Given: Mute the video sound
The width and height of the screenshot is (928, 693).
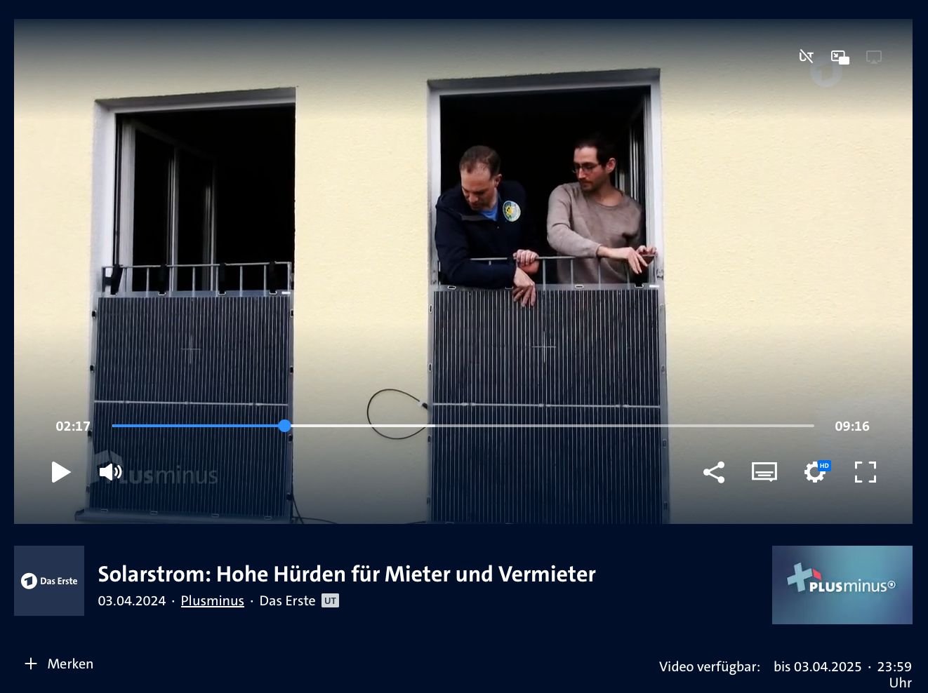Looking at the screenshot, I should pyautogui.click(x=110, y=472).
